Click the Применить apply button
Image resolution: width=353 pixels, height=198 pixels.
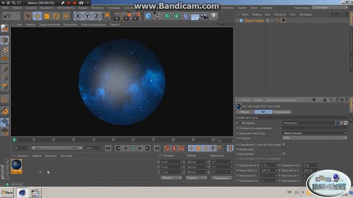tap(222, 178)
